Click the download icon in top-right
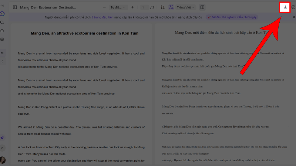 pyautogui.click(x=285, y=7)
